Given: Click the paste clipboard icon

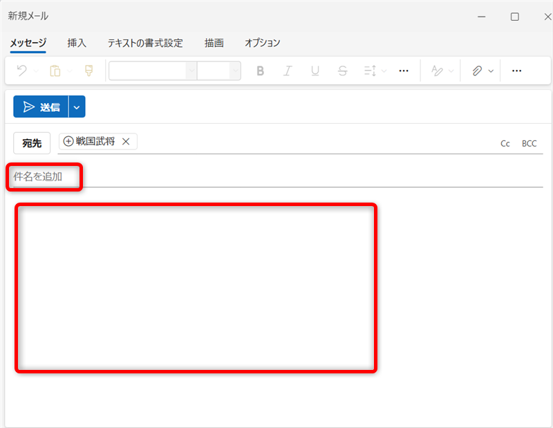Looking at the screenshot, I should click(55, 71).
